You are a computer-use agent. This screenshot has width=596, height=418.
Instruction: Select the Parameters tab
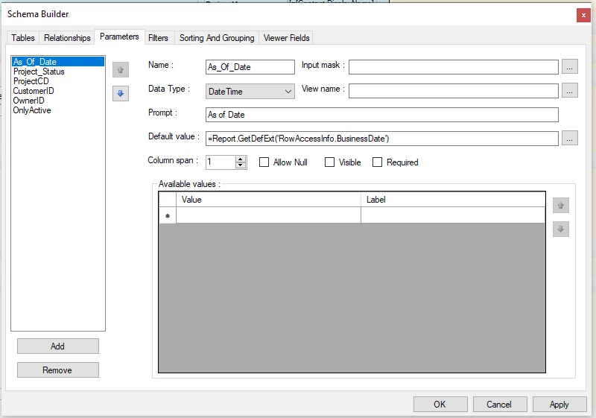click(x=119, y=37)
